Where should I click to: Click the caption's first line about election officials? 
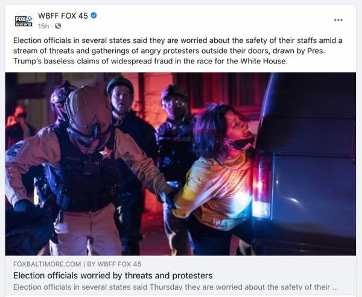[178, 40]
